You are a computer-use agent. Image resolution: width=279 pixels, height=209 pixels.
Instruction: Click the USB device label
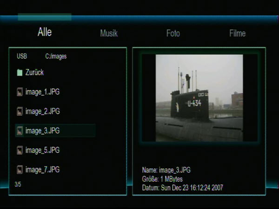[x=22, y=56]
